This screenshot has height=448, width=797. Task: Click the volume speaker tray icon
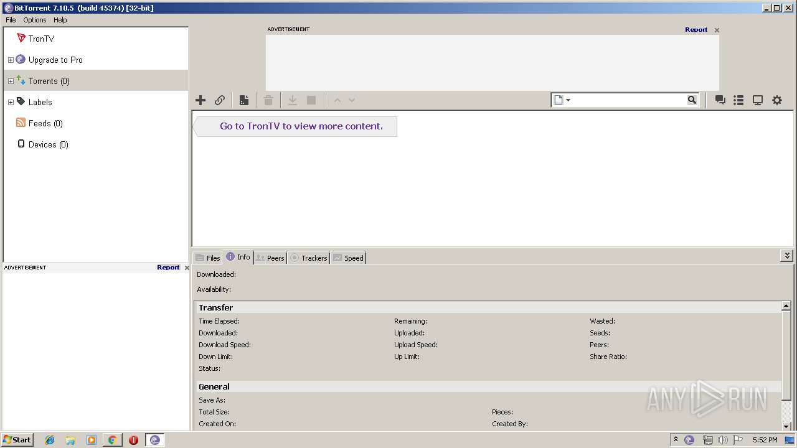[723, 440]
